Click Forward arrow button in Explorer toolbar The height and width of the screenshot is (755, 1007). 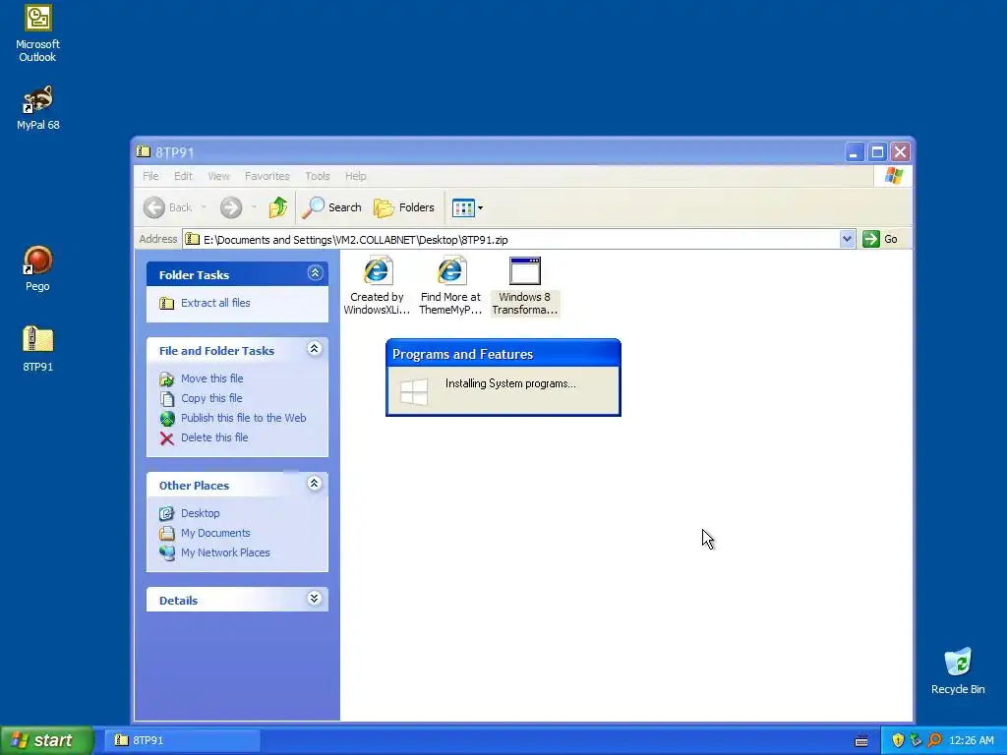231,207
